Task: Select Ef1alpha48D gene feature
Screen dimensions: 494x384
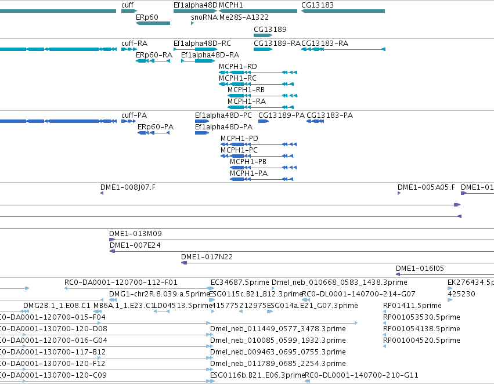Action: pos(195,11)
